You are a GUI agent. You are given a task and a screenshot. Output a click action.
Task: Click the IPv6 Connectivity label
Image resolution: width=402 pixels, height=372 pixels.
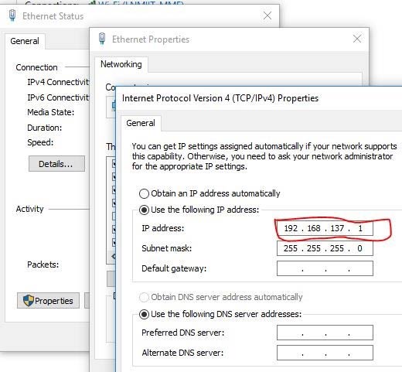(58, 97)
